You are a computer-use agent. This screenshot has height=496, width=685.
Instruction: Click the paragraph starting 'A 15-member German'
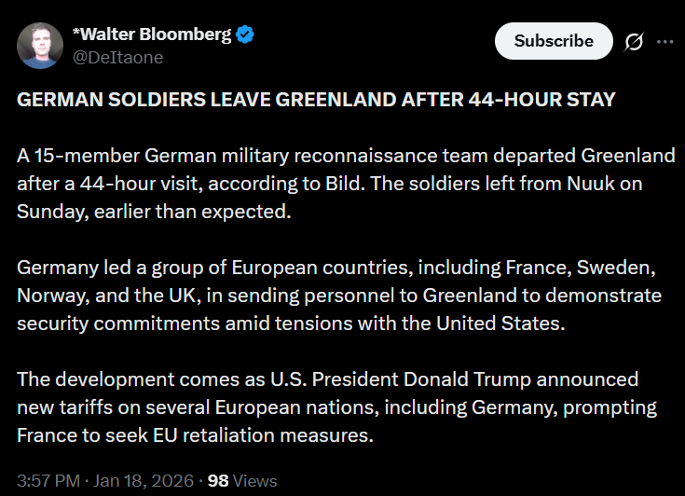click(x=345, y=183)
